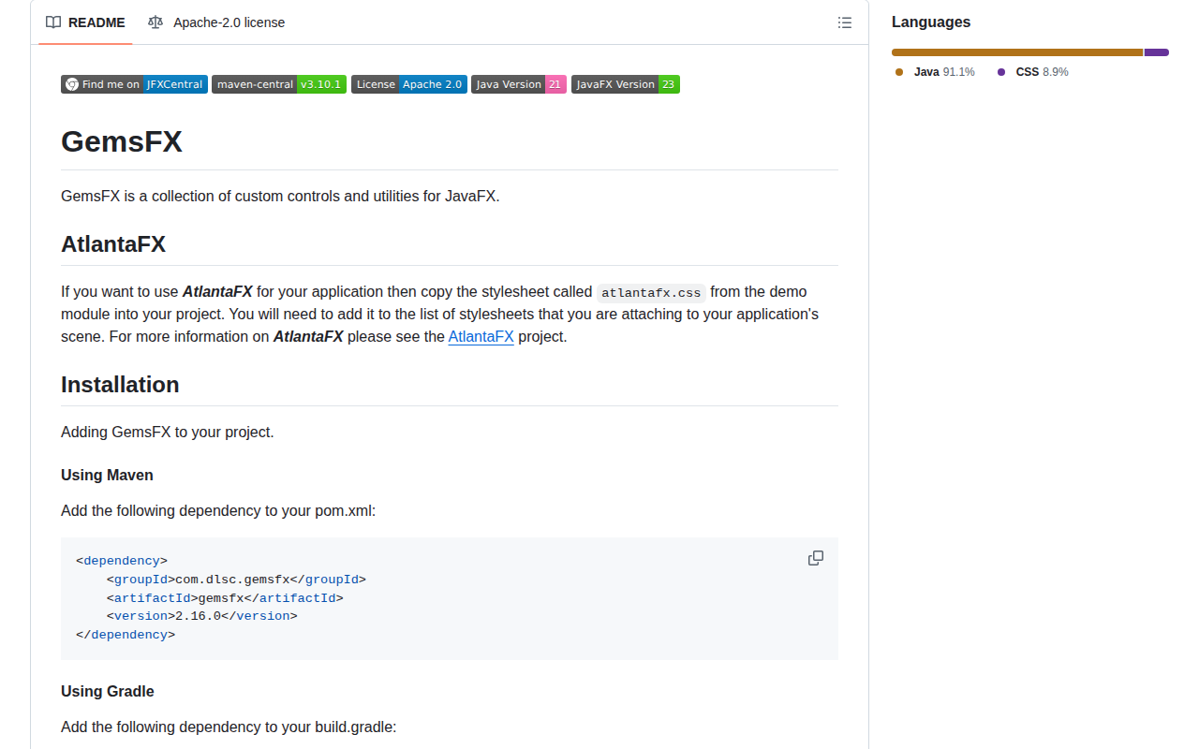Click the Java Version 21 badge
The height and width of the screenshot is (749, 1199).
pyautogui.click(x=518, y=84)
